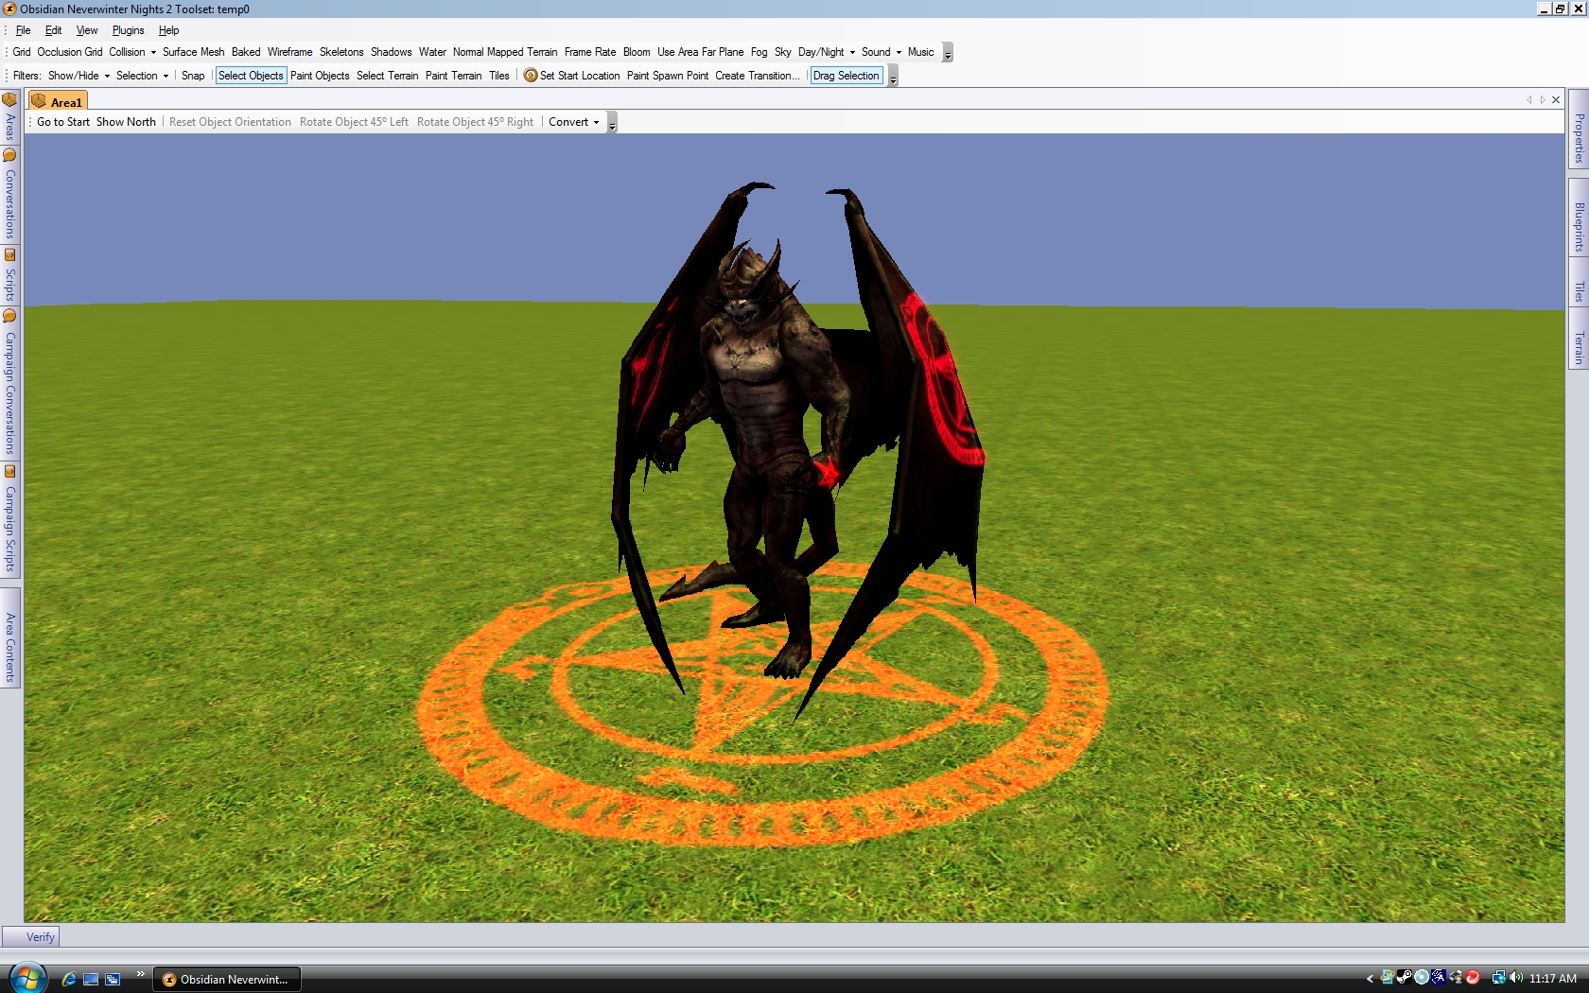
Task: Click Show North in the area toolbar
Action: [x=126, y=122]
